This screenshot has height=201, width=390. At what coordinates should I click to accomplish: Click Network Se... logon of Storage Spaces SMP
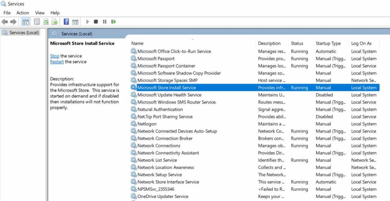363,80
